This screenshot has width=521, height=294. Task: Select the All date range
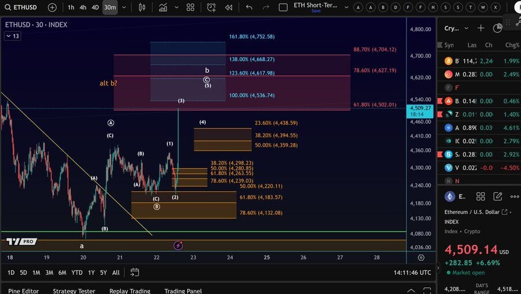coord(116,273)
